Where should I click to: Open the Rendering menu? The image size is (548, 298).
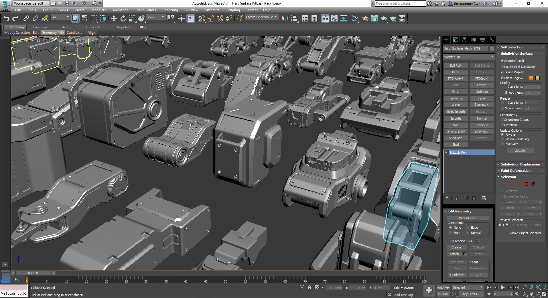(170, 10)
